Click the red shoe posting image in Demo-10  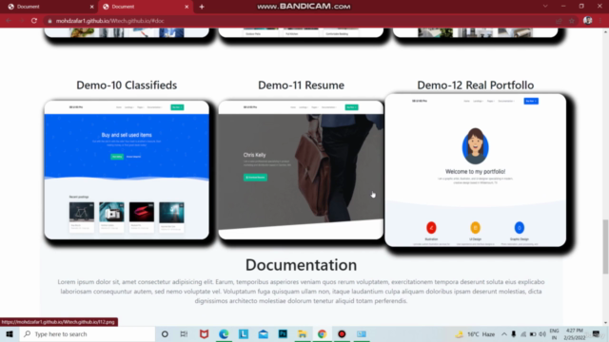pyautogui.click(x=142, y=212)
